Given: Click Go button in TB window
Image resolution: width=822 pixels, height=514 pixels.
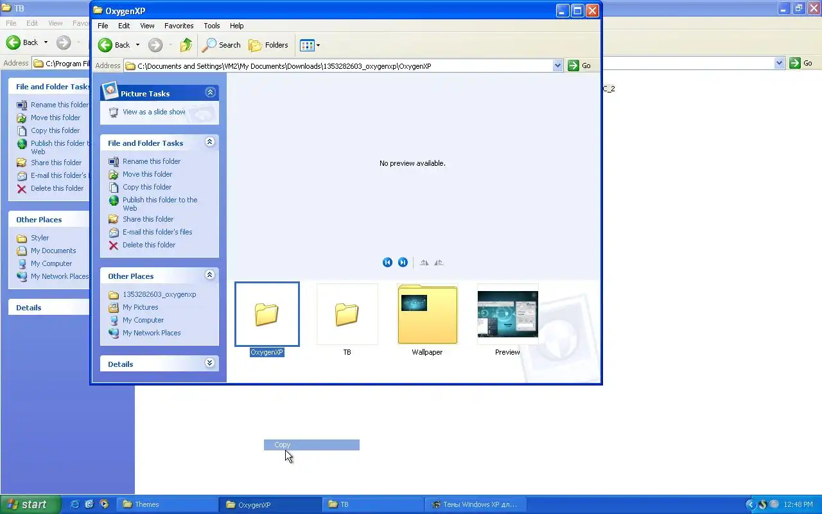Looking at the screenshot, I should [x=801, y=63].
